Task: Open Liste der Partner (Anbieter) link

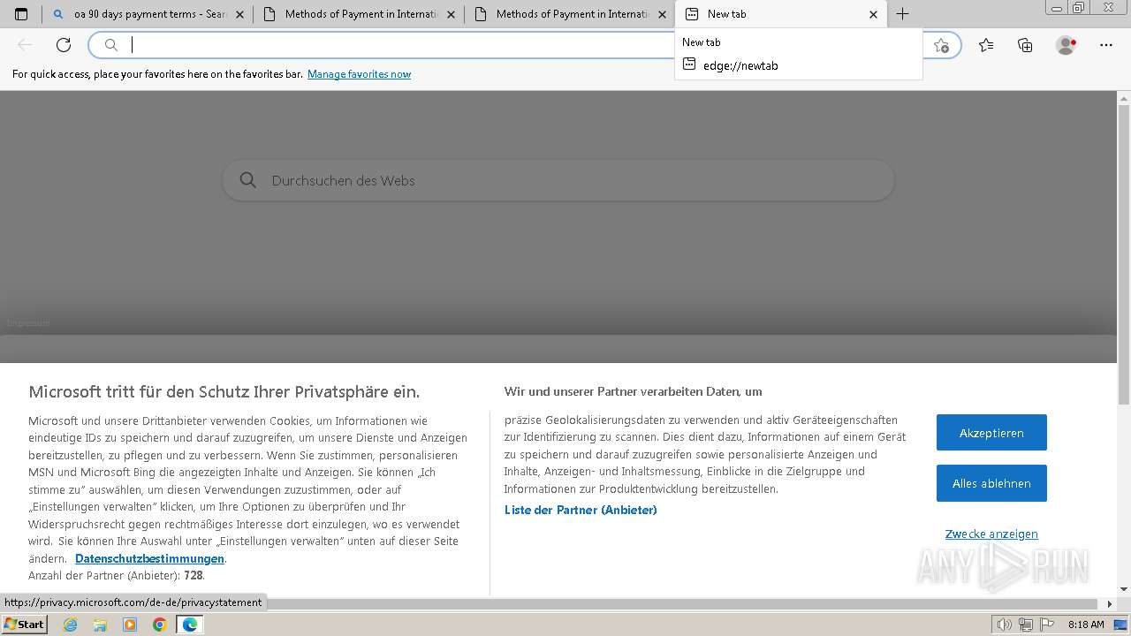Action: [x=581, y=510]
